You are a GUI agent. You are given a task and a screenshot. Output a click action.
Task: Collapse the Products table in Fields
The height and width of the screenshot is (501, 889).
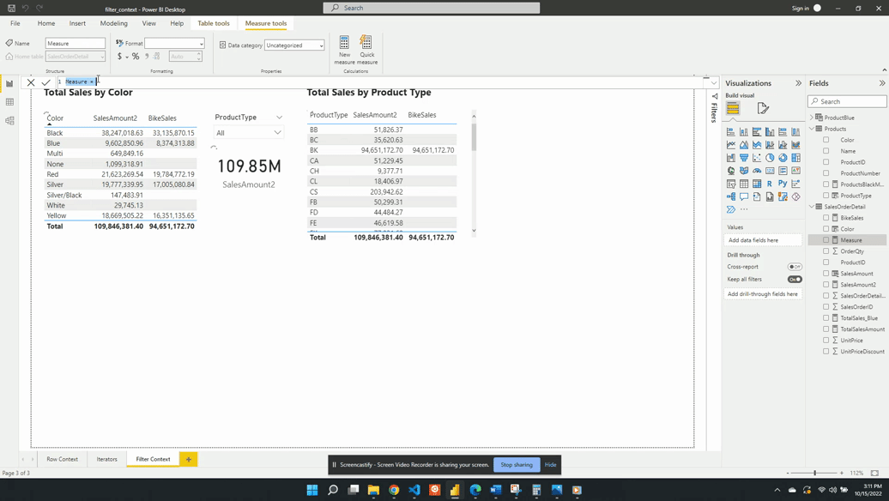[812, 129]
